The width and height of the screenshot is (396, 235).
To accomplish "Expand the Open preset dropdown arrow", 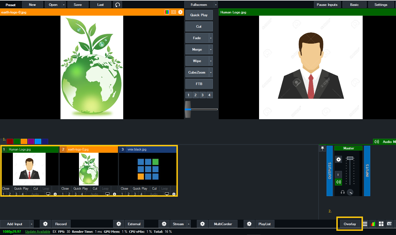I will [64, 4].
